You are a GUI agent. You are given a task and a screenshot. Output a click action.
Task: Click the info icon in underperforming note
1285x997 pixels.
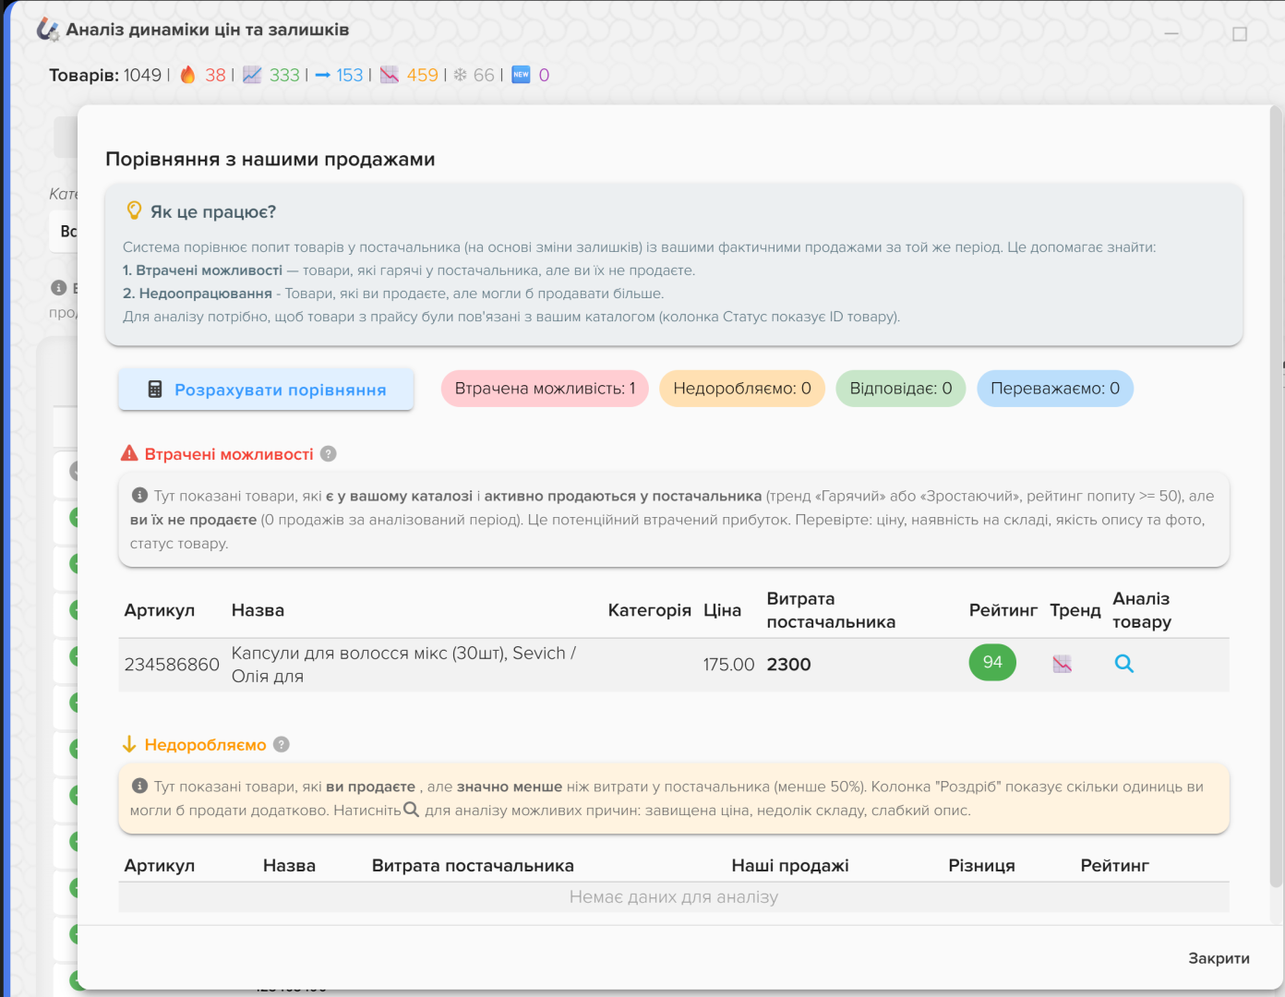pos(139,786)
